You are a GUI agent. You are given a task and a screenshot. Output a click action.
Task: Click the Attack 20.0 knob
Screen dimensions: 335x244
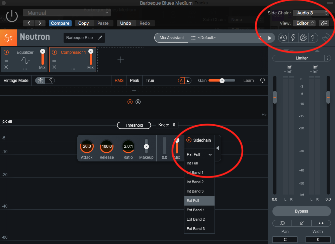(x=87, y=146)
